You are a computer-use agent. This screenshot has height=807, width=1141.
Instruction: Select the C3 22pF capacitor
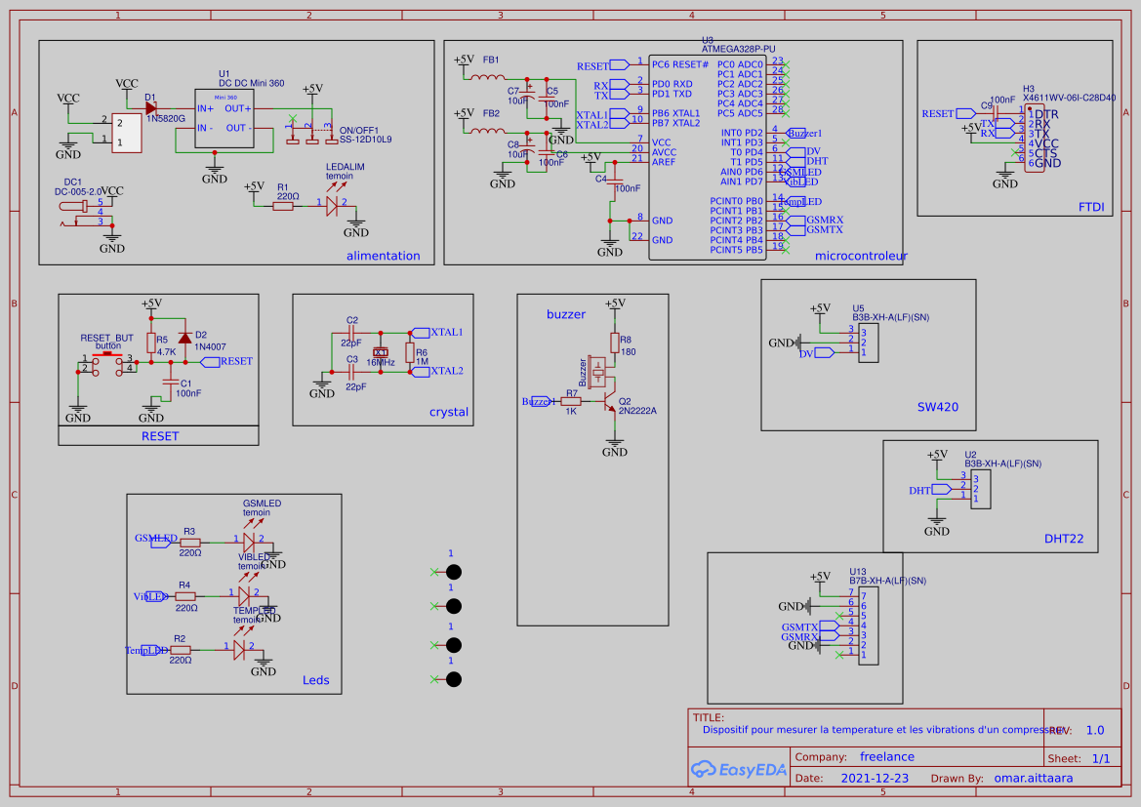[351, 372]
